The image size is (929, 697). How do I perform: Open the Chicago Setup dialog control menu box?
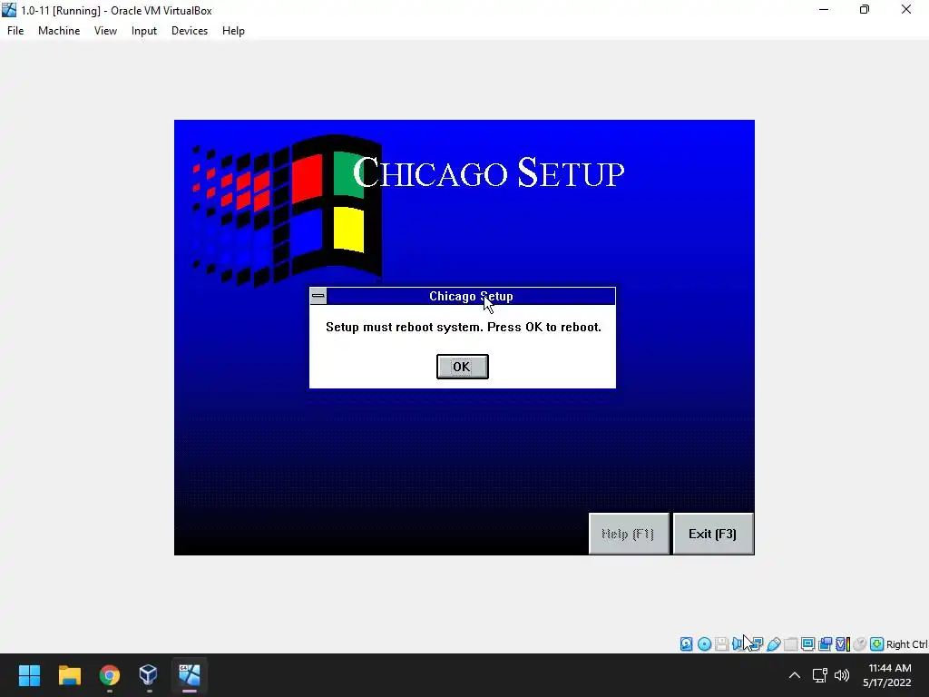click(318, 296)
